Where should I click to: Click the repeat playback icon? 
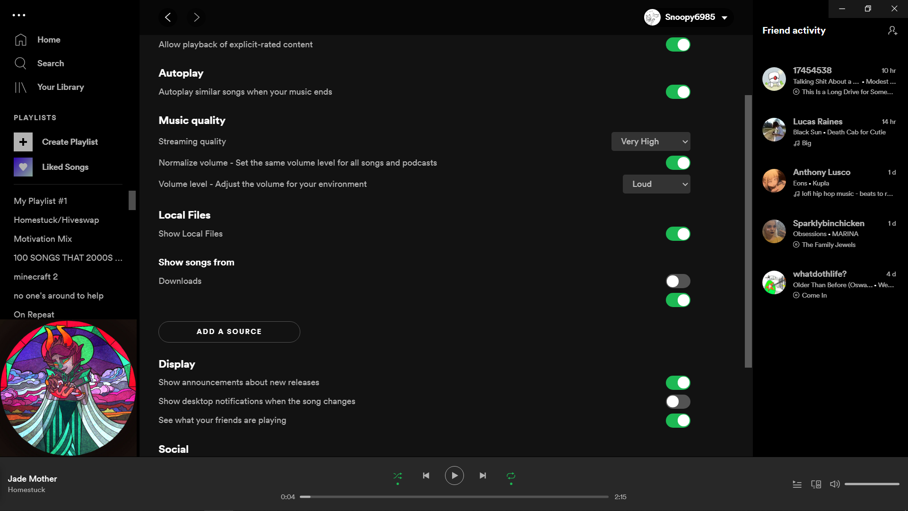coord(511,476)
